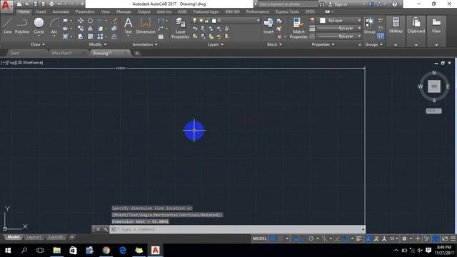Open Chrome from Windows taskbar
The width and height of the screenshot is (457, 257).
106,251
